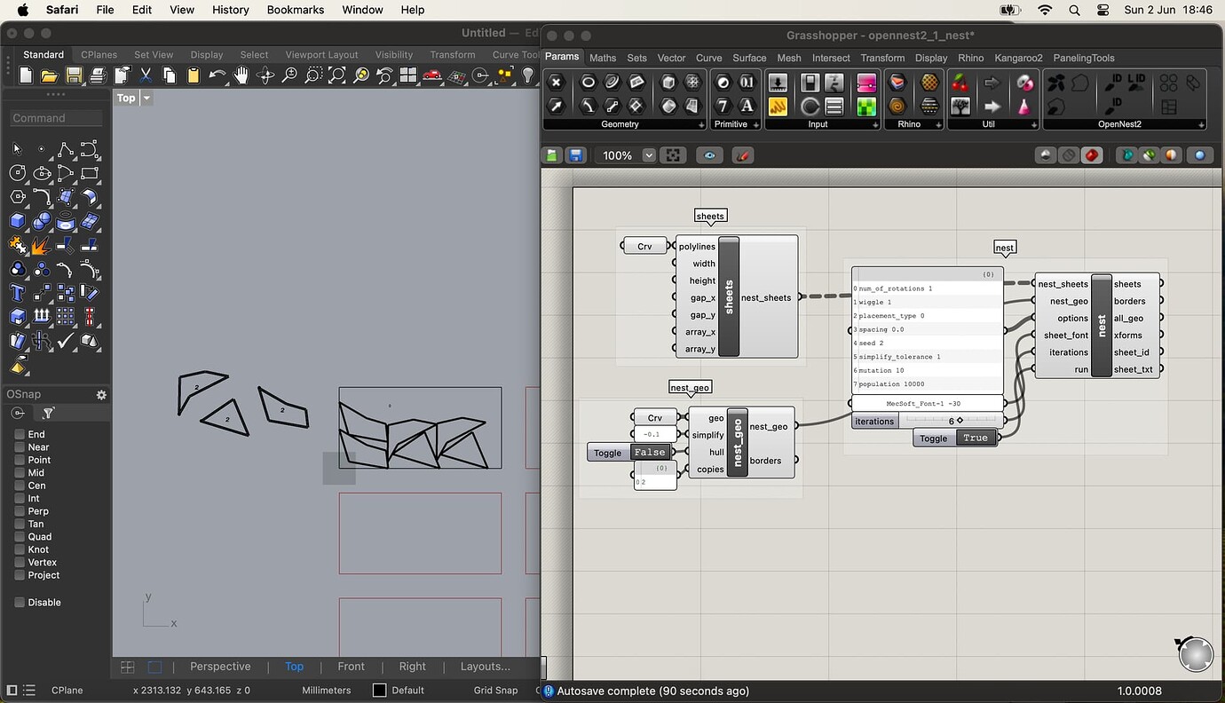Click the Save icon in Rhino toolbar

(x=74, y=76)
